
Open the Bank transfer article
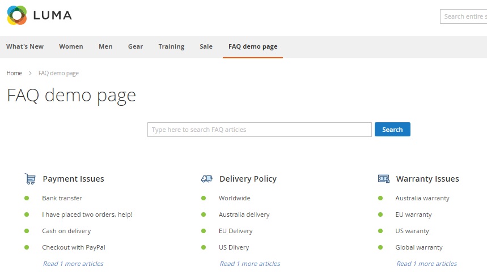[62, 198]
